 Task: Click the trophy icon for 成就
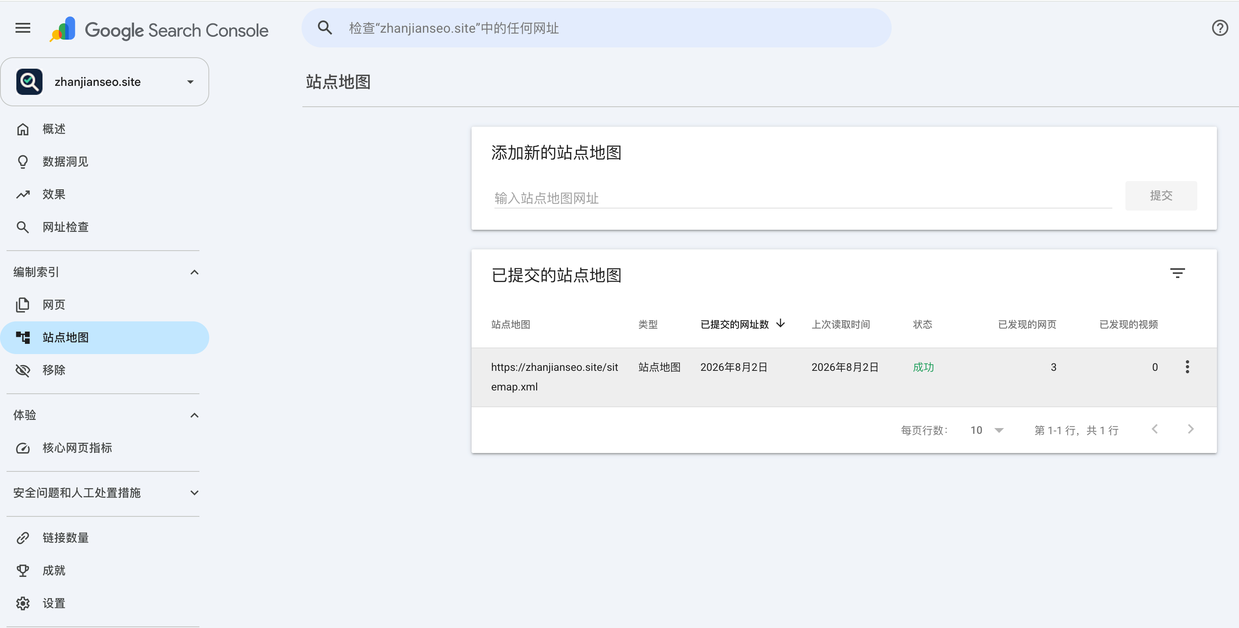[22, 571]
